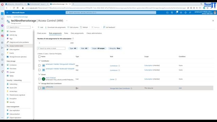The image size is (217, 122).
Task: Select Data migration icon in sidebar
Action: coord(7,49)
